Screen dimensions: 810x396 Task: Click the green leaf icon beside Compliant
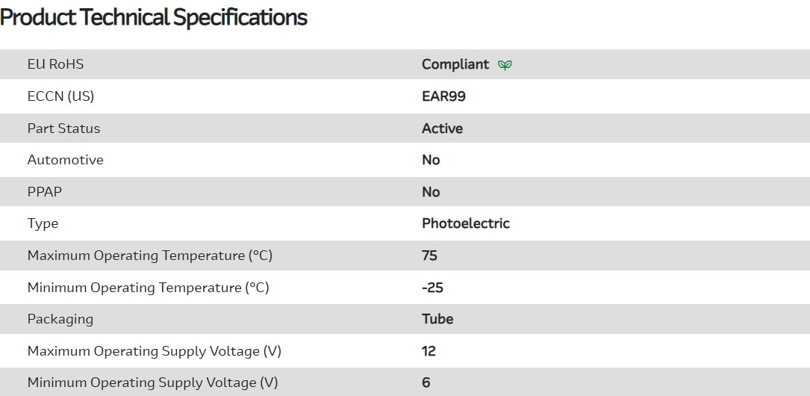pos(505,65)
